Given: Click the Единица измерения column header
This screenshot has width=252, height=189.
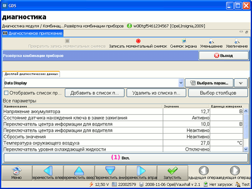Looking at the screenshot, I should (226, 106).
